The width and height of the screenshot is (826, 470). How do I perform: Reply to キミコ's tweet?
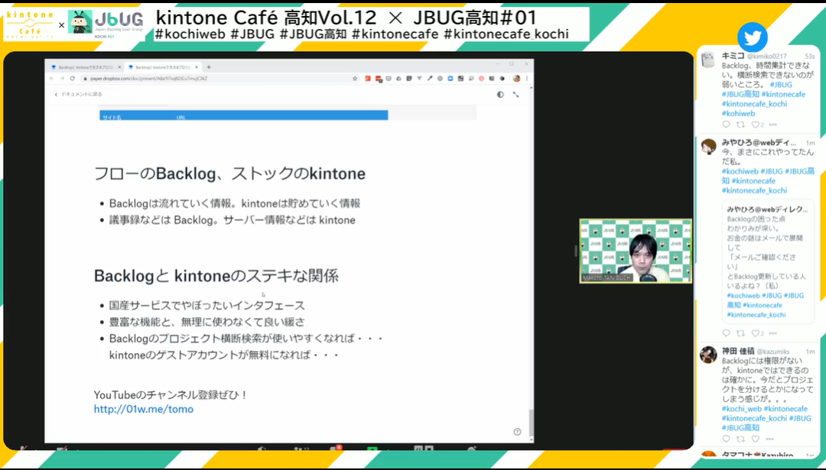(726, 125)
